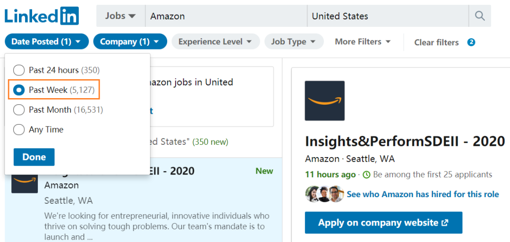Click the LinkedIn logo
This screenshot has height=242, width=510.
click(42, 16)
